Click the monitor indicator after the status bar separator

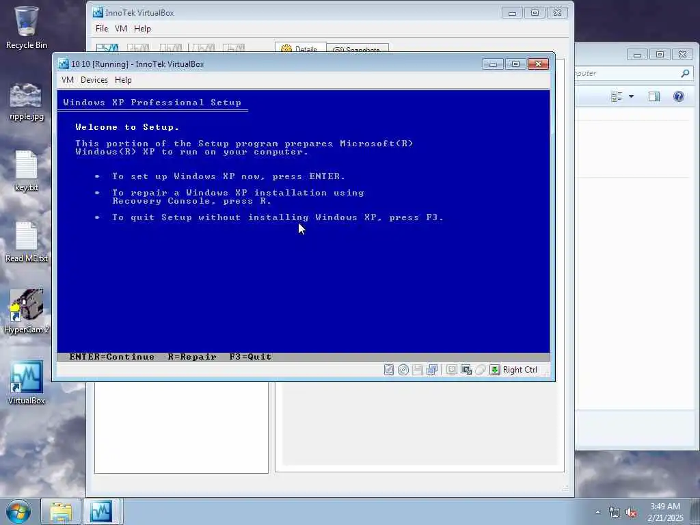pyautogui.click(x=451, y=370)
